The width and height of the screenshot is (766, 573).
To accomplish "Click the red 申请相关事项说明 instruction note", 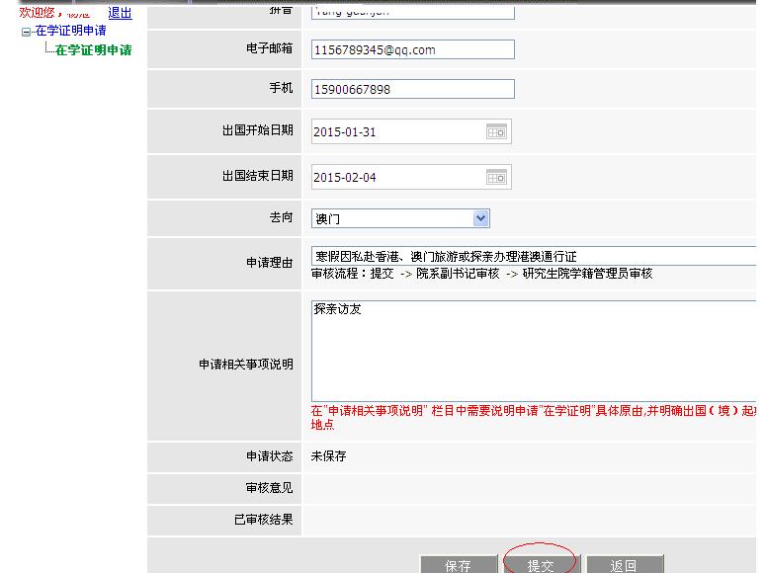I will point(532,411).
